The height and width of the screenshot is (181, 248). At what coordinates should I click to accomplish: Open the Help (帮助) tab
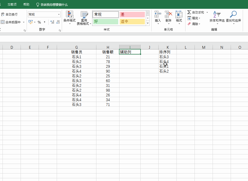[26, 5]
